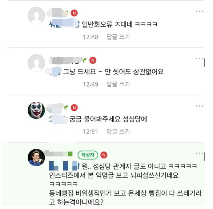
Task: Click the green 작성자 author badge
Action: (88, 155)
